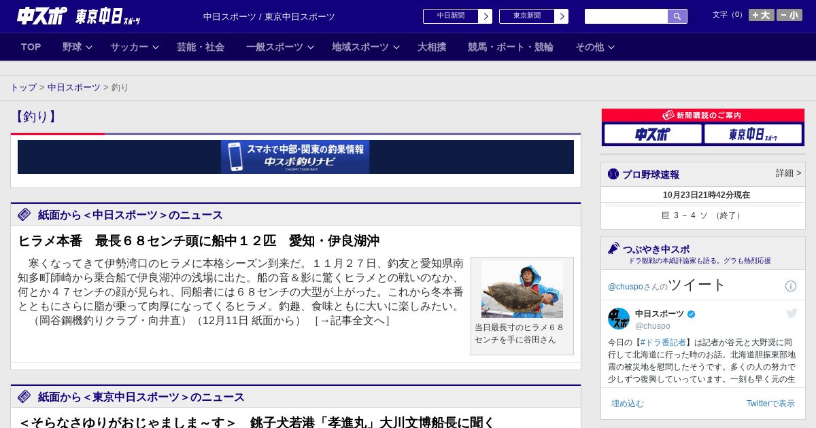Click the newspaper icon beside 中日スポーツ news heading
816x428 pixels.
click(x=24, y=215)
